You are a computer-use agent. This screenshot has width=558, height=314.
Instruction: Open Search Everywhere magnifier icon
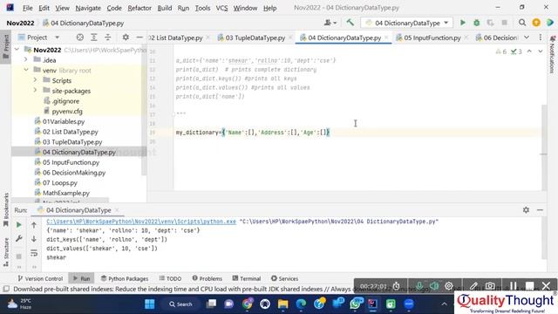tap(522, 23)
